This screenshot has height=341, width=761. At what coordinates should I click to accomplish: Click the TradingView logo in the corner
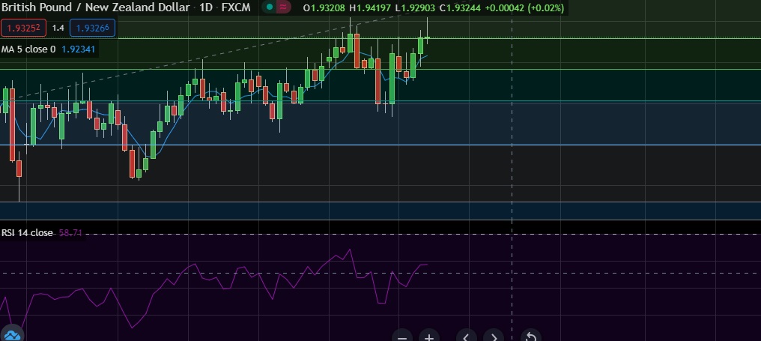(12, 334)
